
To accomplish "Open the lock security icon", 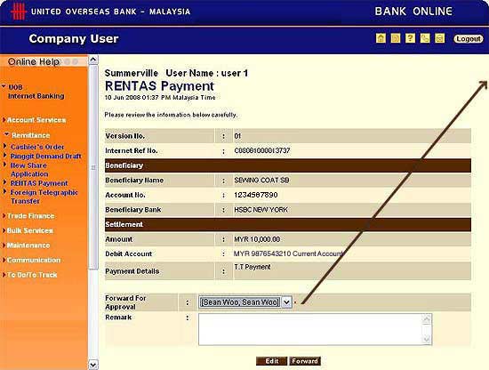I will click(440, 38).
